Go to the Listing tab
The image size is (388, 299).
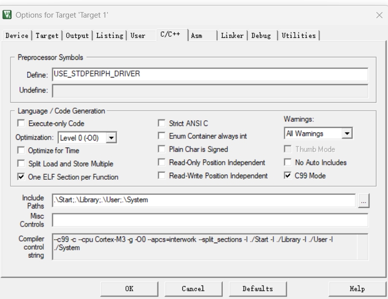coord(110,36)
